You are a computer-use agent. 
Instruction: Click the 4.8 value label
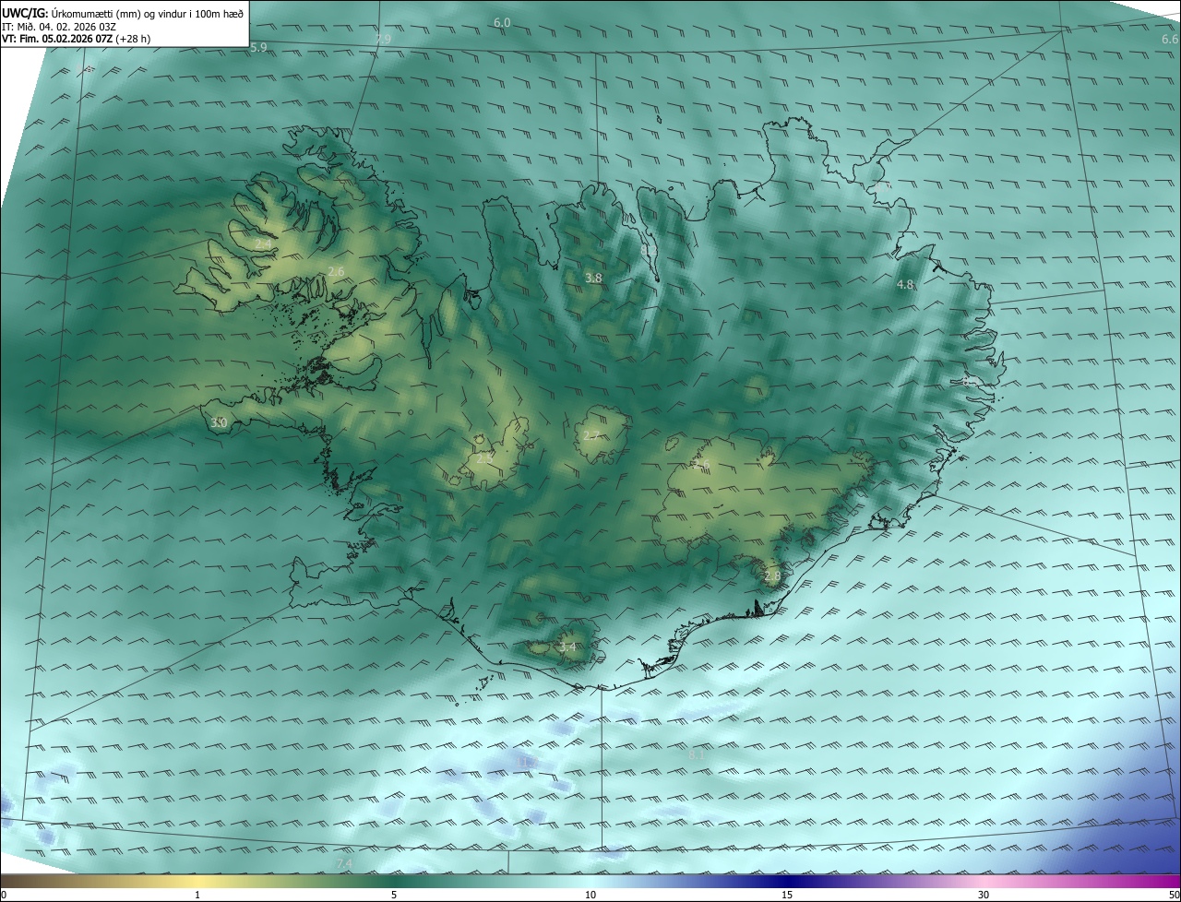click(x=905, y=285)
